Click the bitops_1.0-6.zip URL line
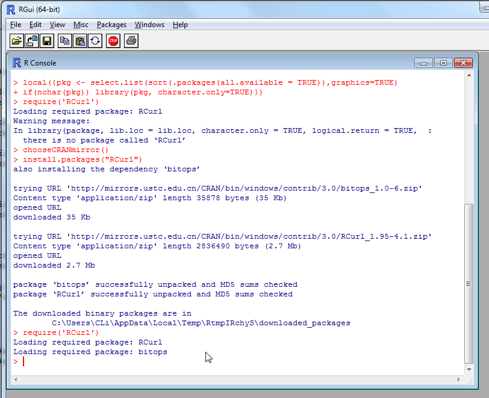The width and height of the screenshot is (489, 398). (x=217, y=188)
